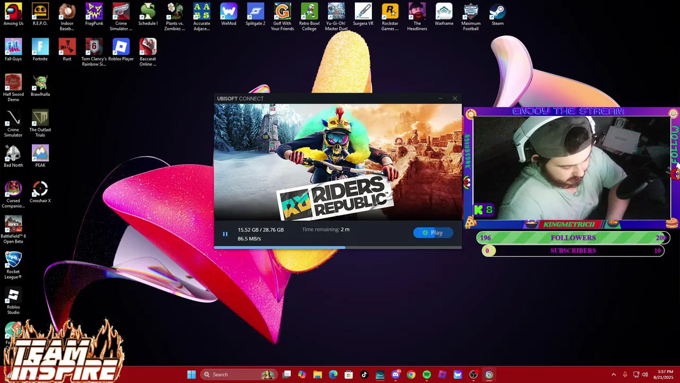
Task: Open File Explorer from the taskbar
Action: coord(318,374)
